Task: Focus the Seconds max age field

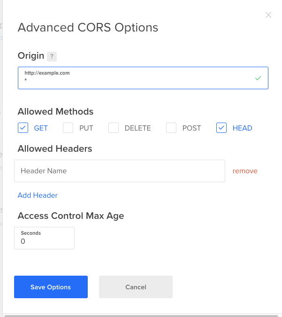Action: click(44, 238)
